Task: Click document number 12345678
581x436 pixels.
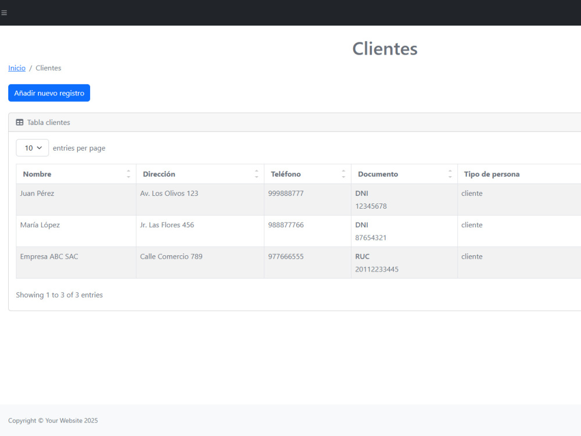Action: pos(371,206)
